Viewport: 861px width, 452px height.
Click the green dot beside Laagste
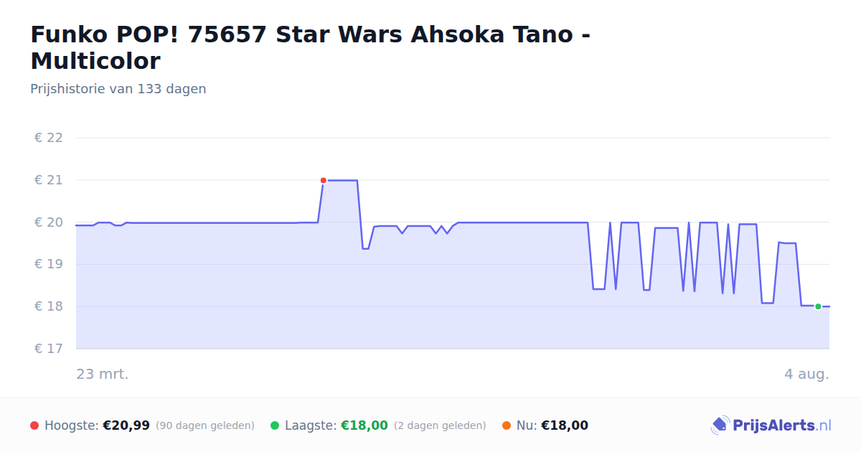275,425
